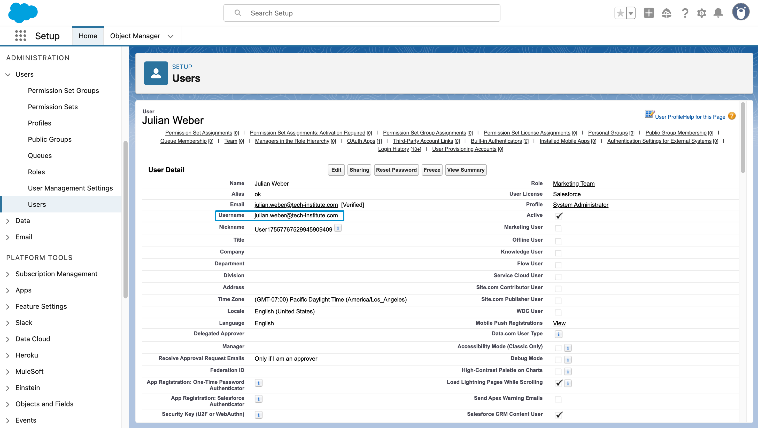Open User Management Settings in sidebar

point(70,188)
